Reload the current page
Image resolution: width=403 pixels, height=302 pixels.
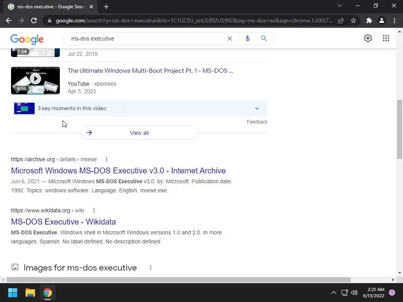click(34, 20)
